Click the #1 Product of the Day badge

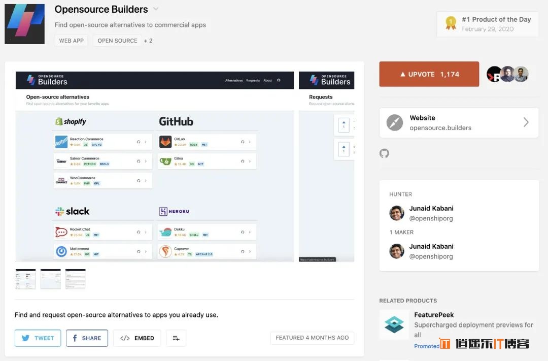[488, 24]
